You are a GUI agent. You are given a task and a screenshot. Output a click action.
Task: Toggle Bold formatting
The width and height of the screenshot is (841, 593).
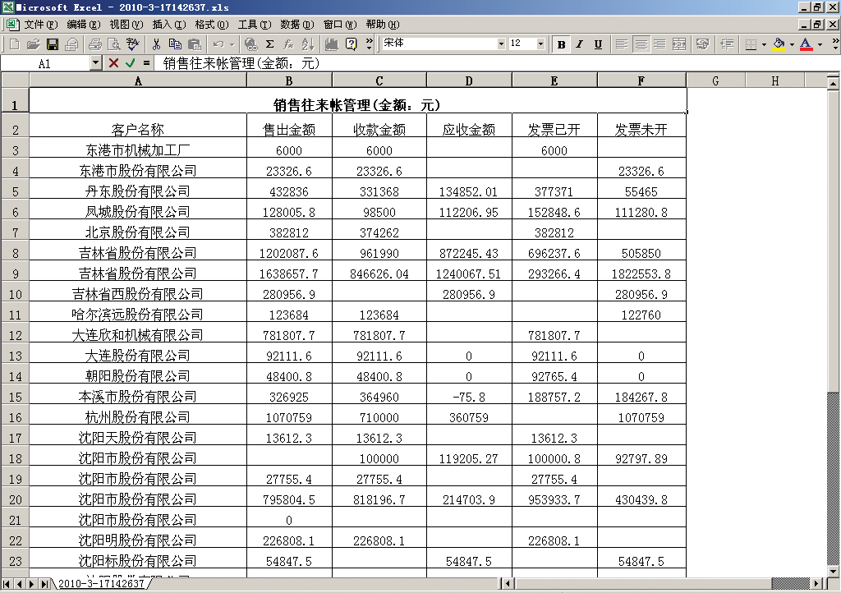[561, 44]
